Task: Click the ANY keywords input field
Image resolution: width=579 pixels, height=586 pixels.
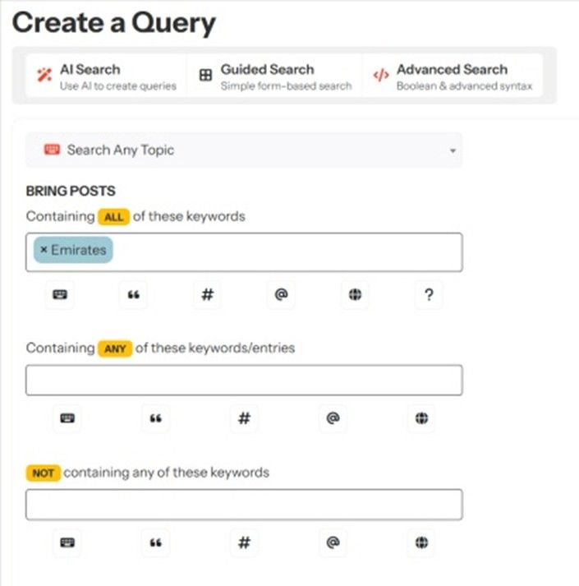Action: (244, 381)
